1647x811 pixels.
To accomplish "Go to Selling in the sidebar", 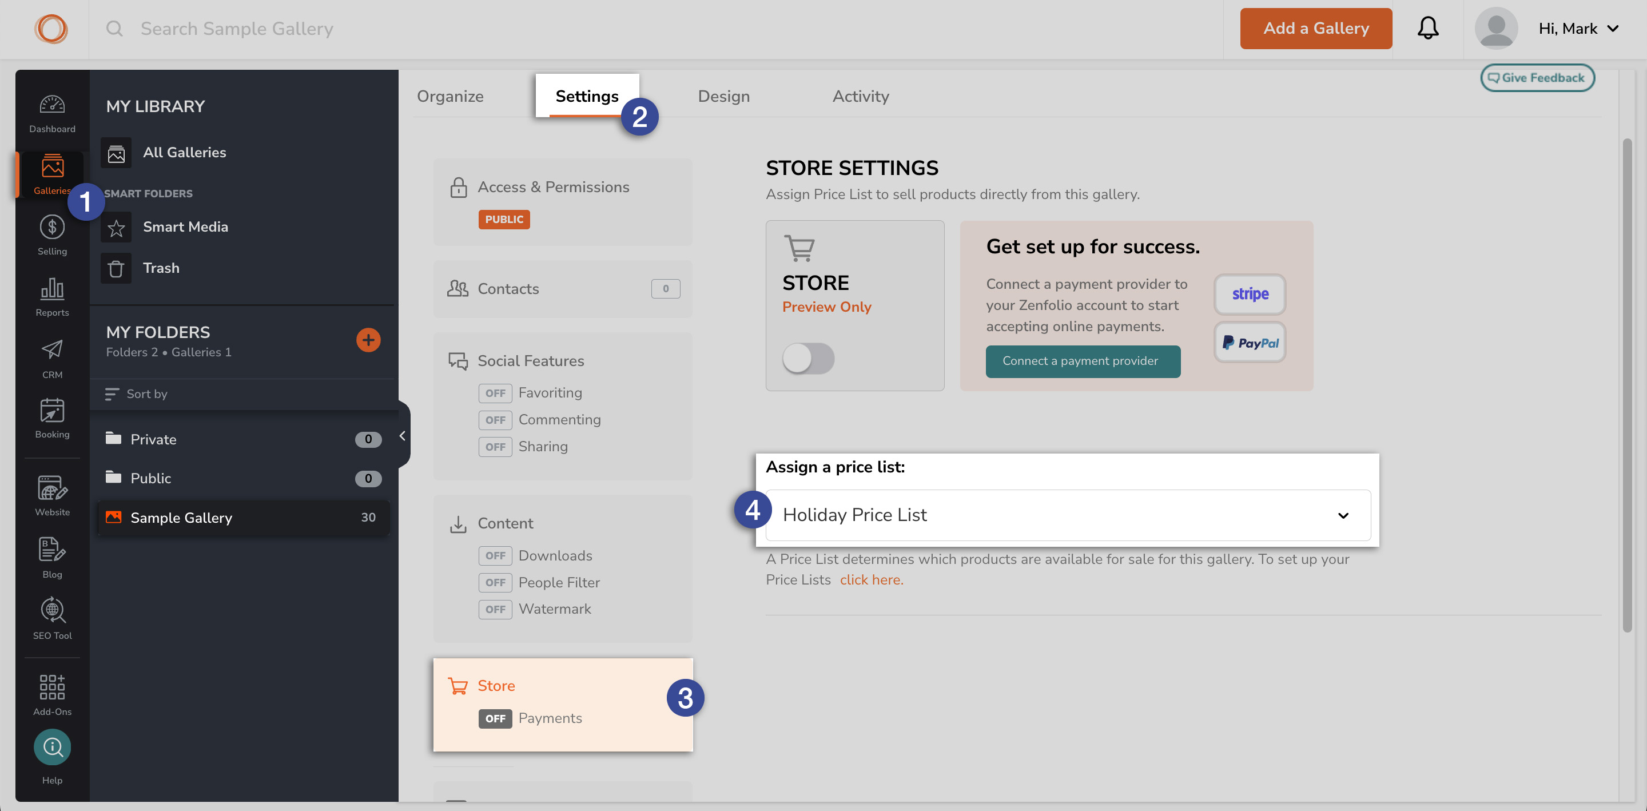I will click(x=52, y=236).
